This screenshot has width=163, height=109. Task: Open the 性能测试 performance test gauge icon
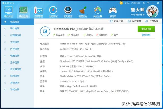coord(53,11)
